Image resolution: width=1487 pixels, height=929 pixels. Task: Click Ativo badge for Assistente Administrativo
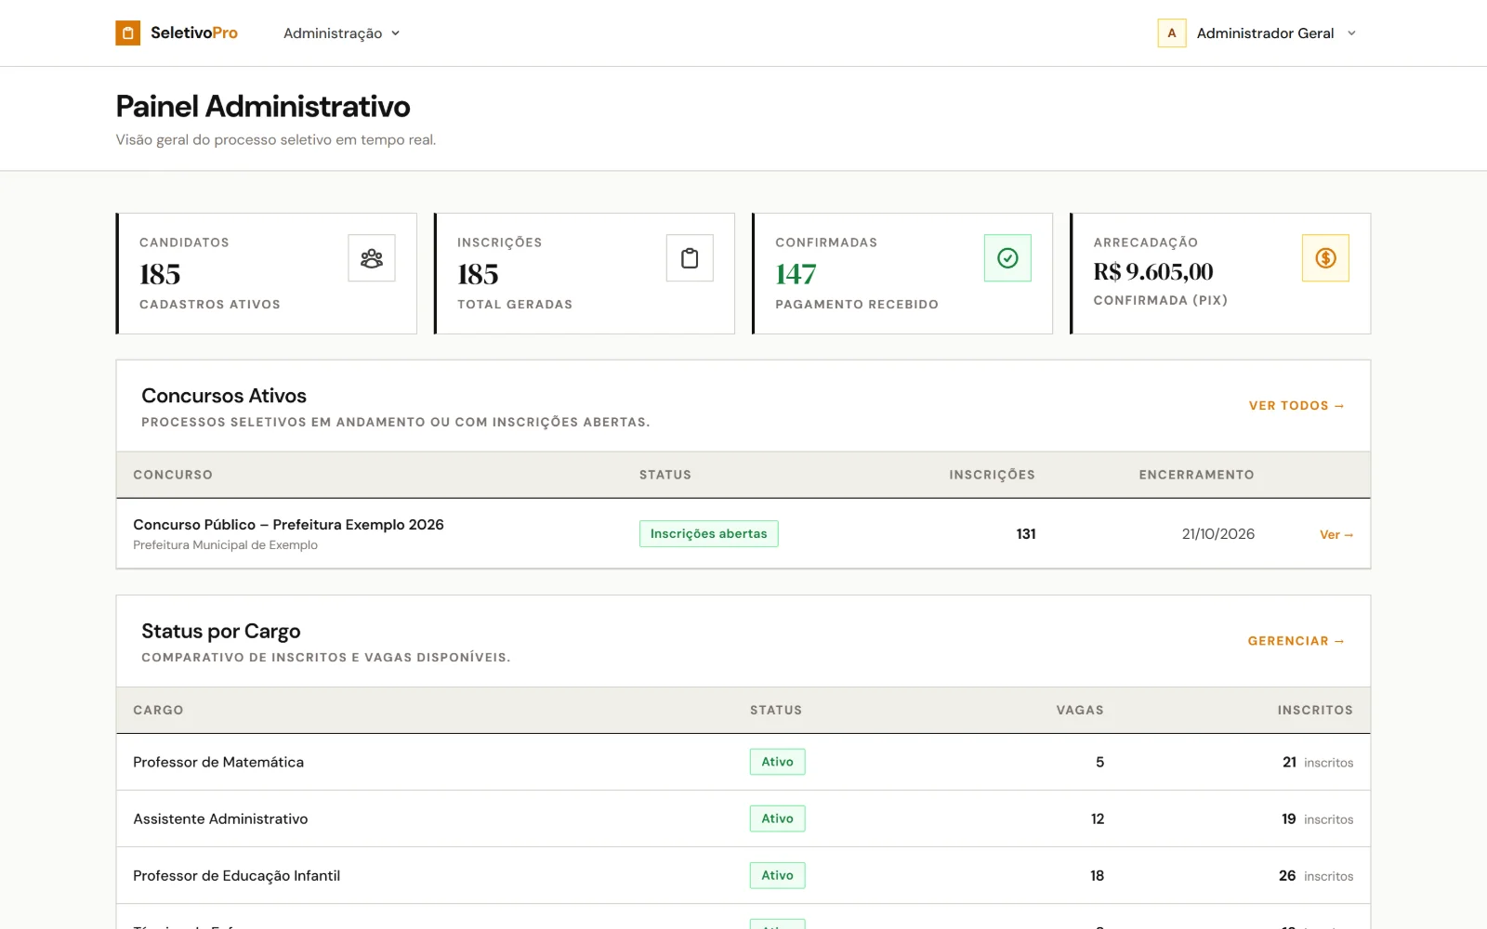coord(777,818)
